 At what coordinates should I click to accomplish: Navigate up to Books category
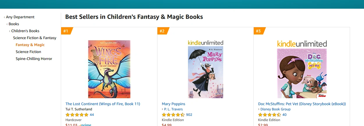pyautogui.click(x=14, y=24)
